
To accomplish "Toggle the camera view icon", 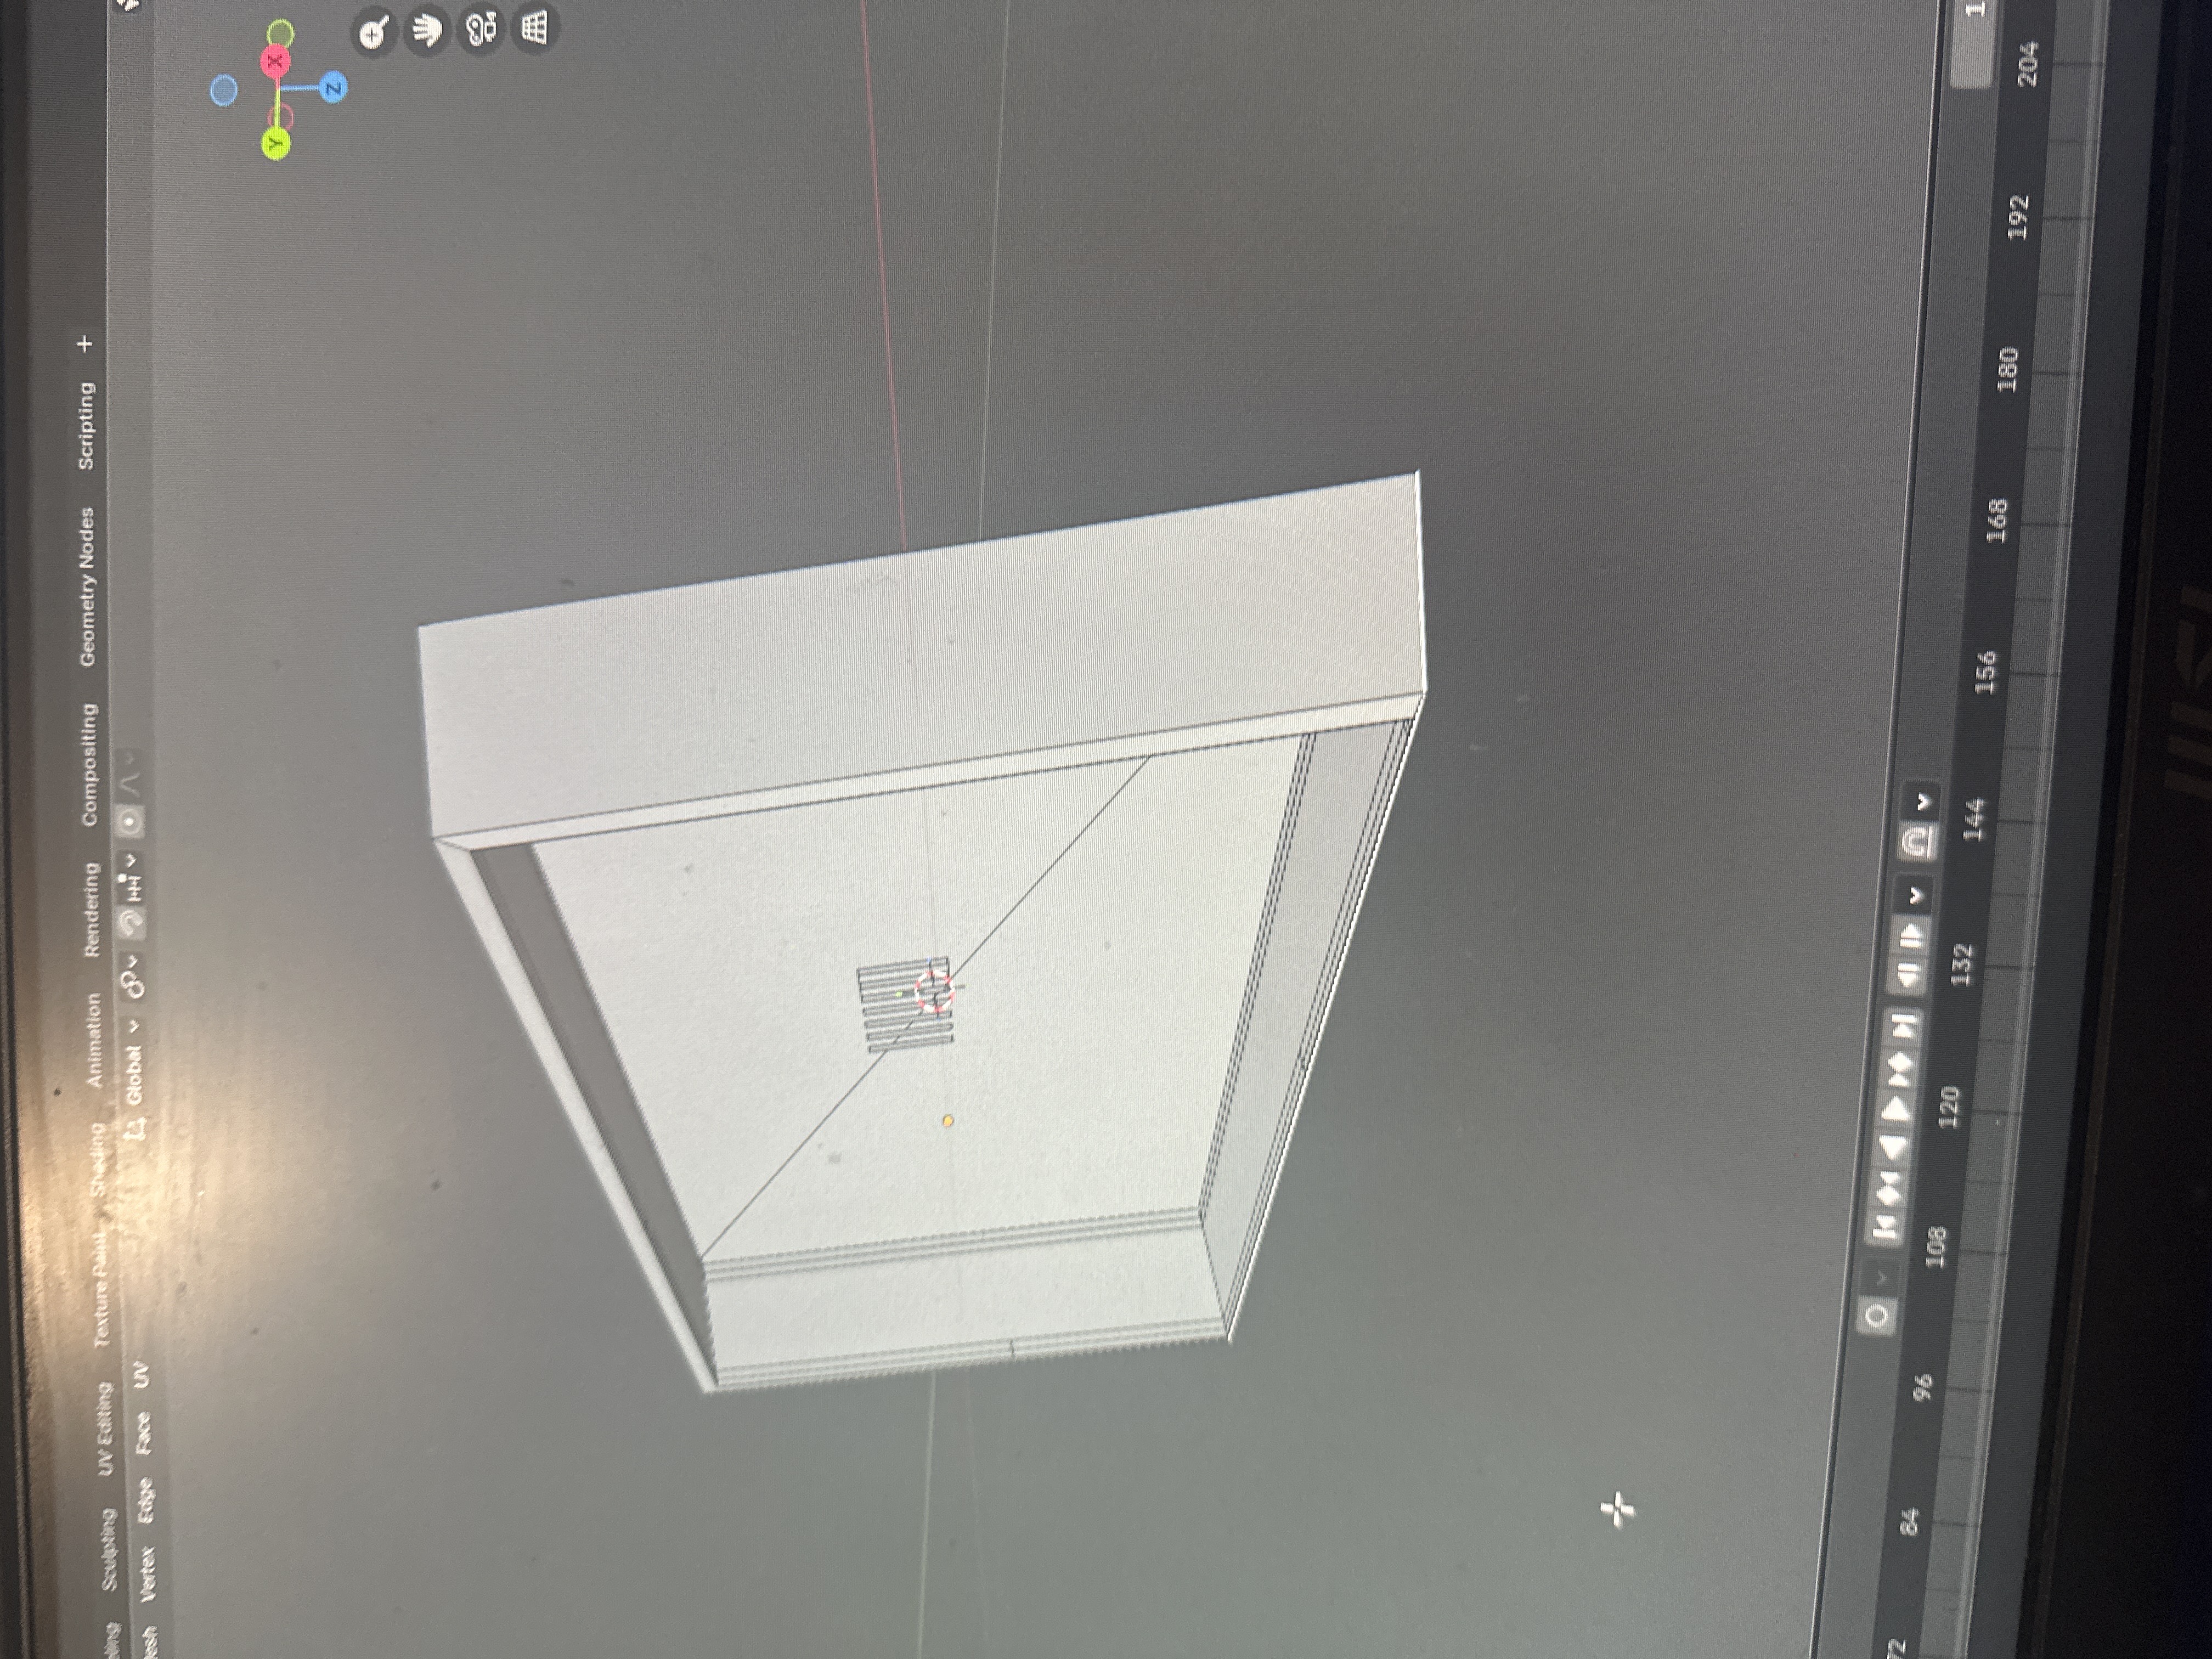I will (481, 29).
